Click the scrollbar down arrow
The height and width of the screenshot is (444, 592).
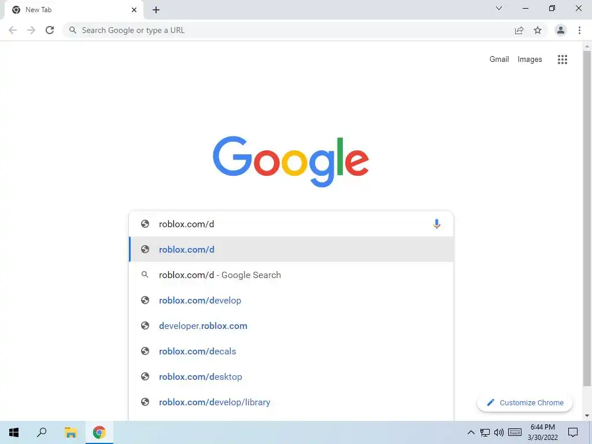[587, 416]
